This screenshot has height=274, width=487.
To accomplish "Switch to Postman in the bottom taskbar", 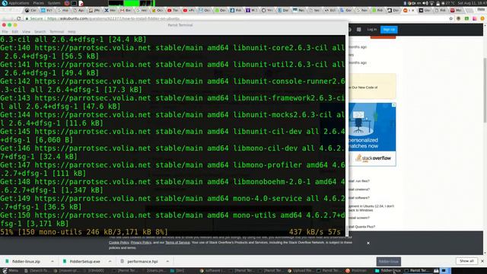I will click(x=357, y=271).
